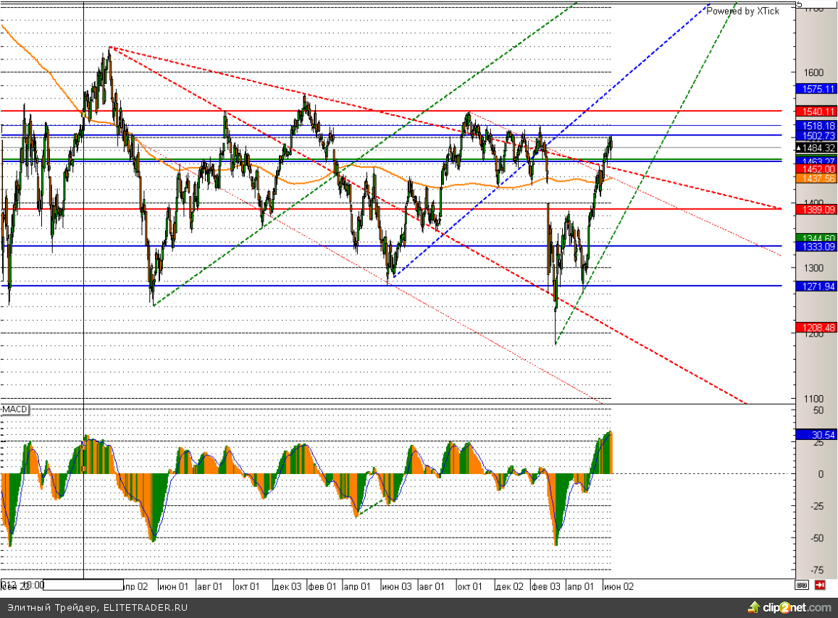Click the empty date box on time axis
The height and width of the screenshot is (618, 838).
(83, 585)
